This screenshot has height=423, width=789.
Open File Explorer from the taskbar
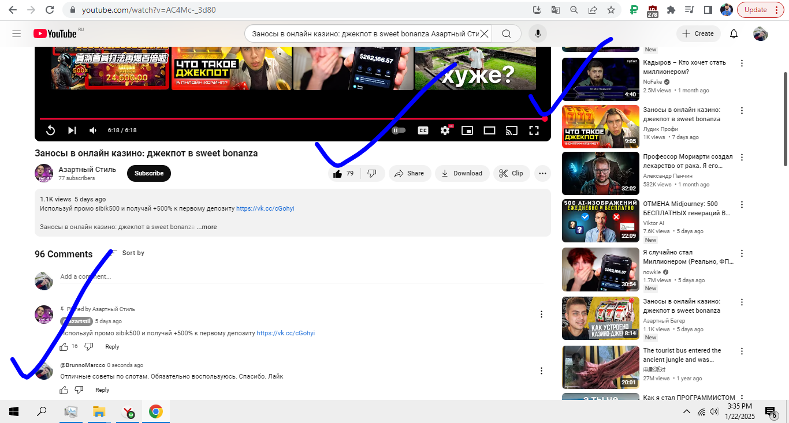coord(99,411)
